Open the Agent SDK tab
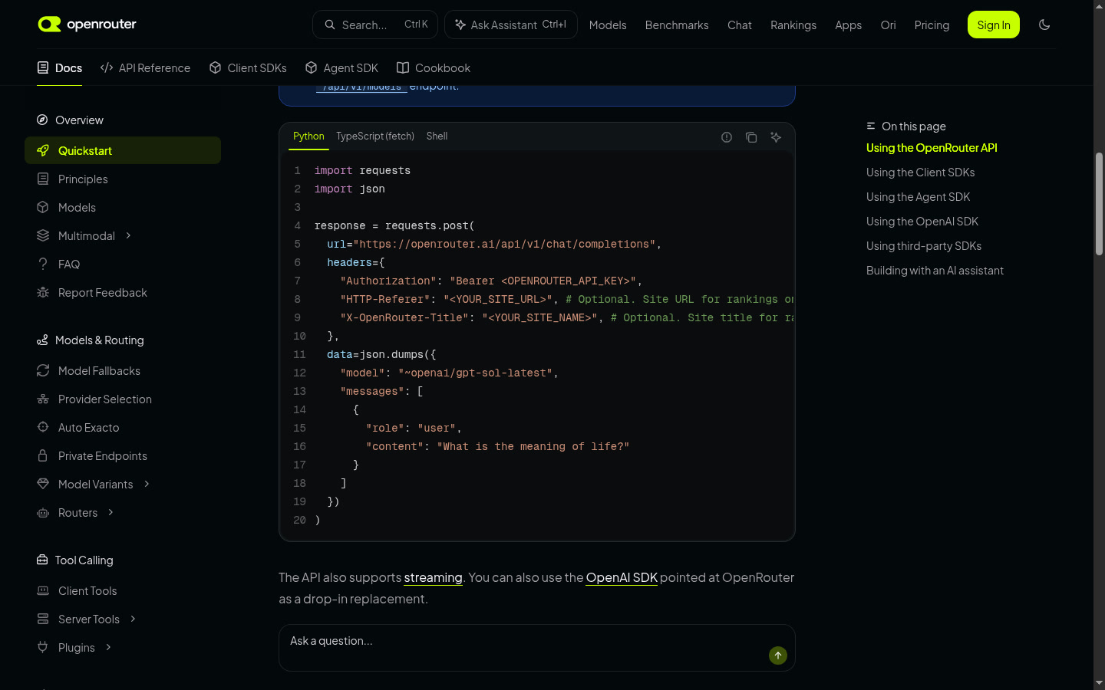1105x690 pixels. [x=341, y=67]
